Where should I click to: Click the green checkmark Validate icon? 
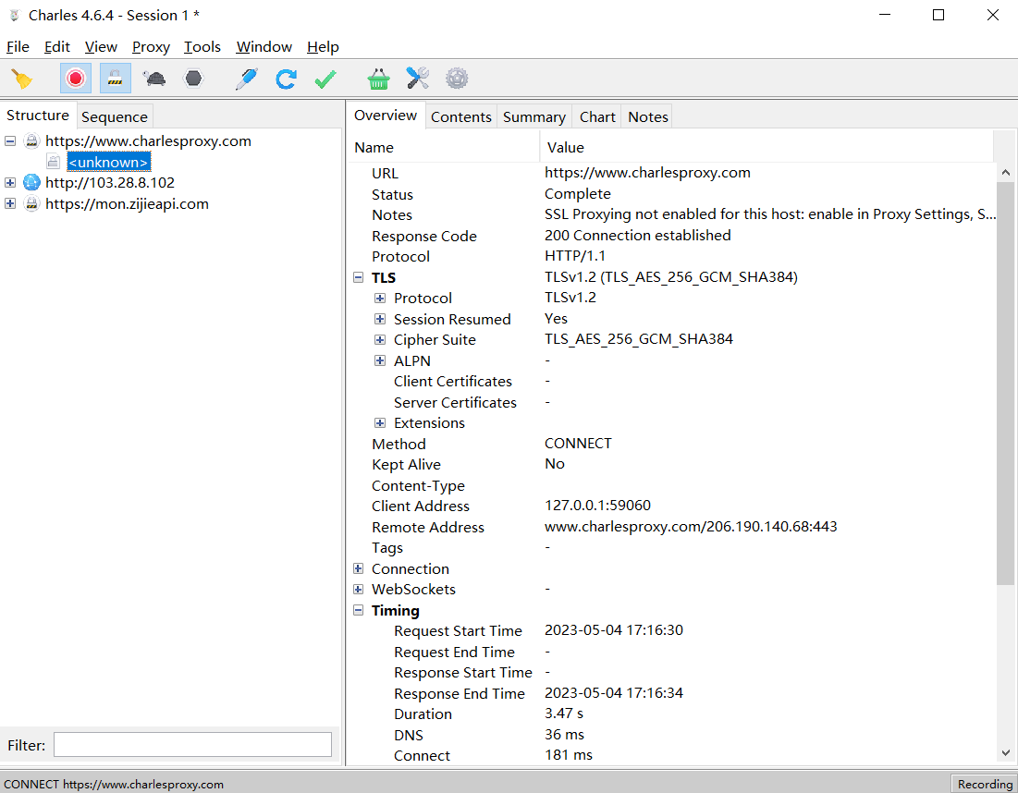tap(325, 79)
